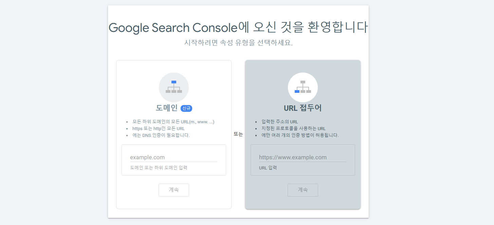Click the 지정된 프로토콜을 사용하는 URL bullet
The height and width of the screenshot is (225, 494).
click(294, 128)
